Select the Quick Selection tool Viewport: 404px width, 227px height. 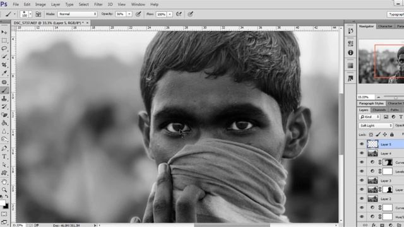coord(4,56)
